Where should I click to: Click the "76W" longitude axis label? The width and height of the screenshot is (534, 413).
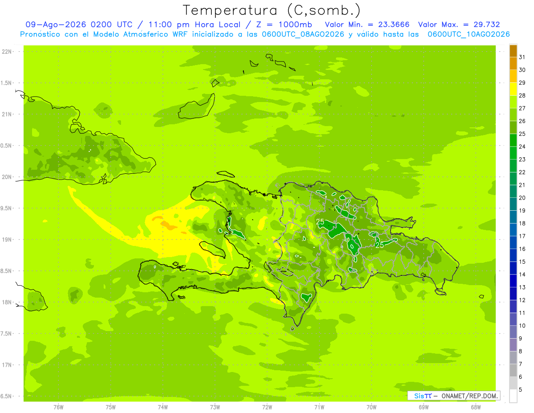pos(58,407)
